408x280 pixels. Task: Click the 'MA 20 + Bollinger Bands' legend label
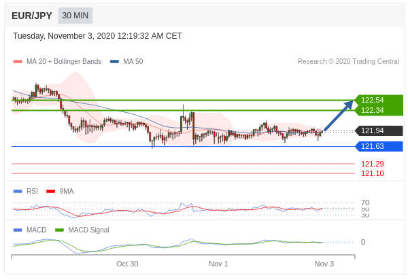(64, 61)
